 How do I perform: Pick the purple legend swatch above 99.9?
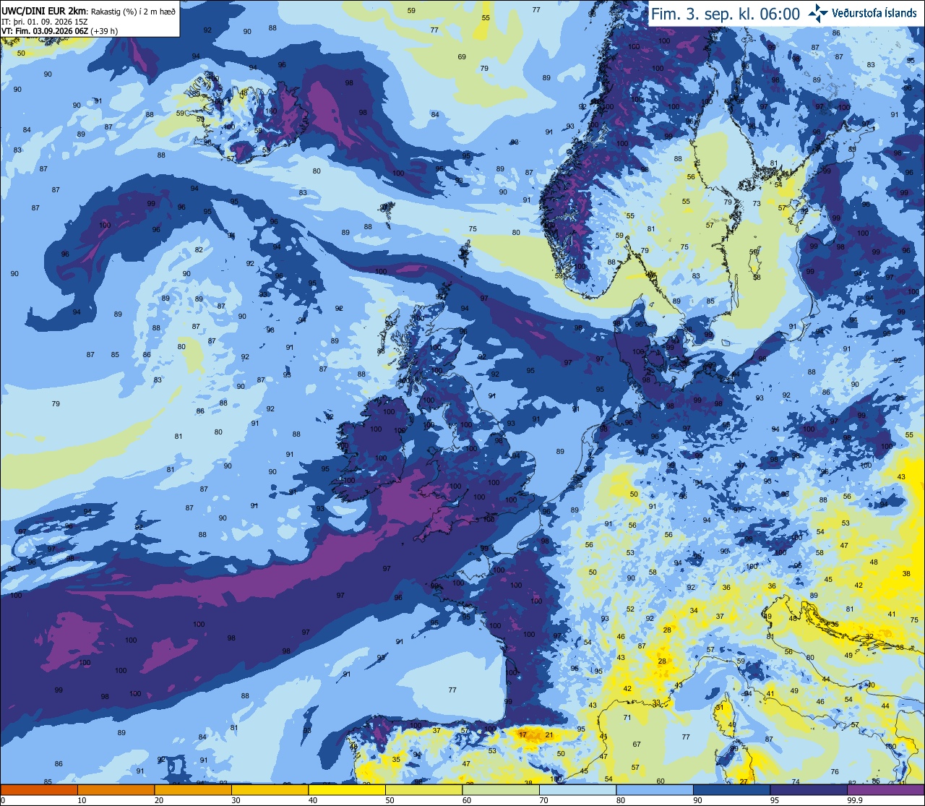tap(885, 790)
